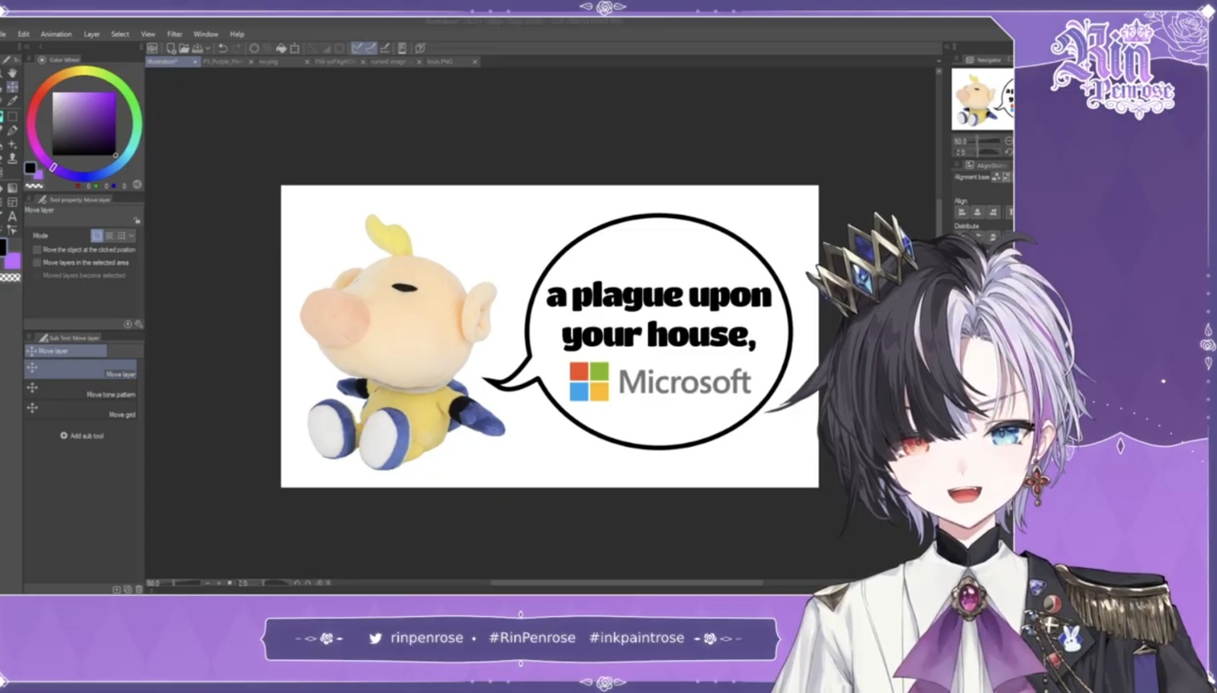Open sub tool detail wrench icon
1217x693 pixels.
point(138,324)
